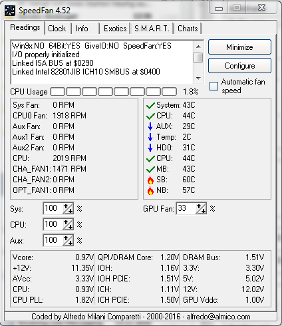Click the flame icon beside SB temperature

(150, 180)
